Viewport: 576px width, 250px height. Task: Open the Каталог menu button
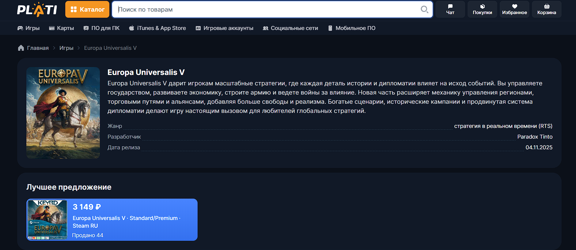point(87,9)
